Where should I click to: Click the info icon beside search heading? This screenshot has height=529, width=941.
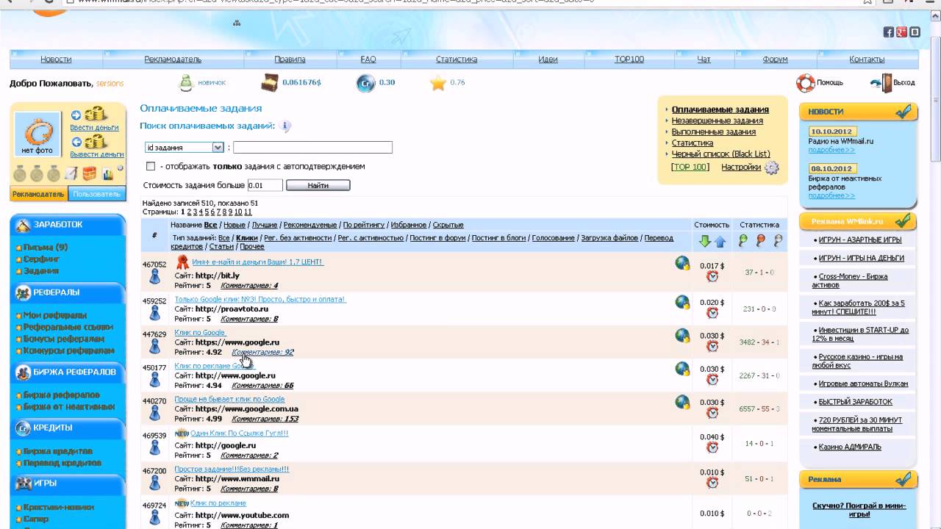point(285,126)
